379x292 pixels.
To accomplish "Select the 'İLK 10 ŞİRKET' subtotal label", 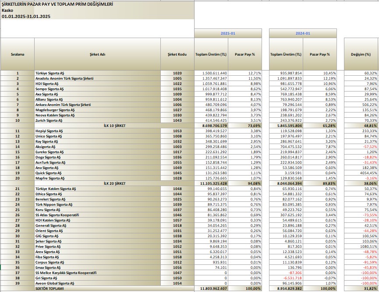I will pos(114,126).
